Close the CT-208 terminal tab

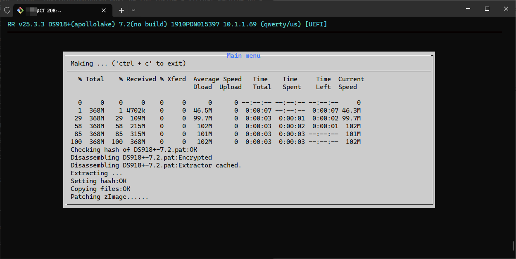pos(105,10)
